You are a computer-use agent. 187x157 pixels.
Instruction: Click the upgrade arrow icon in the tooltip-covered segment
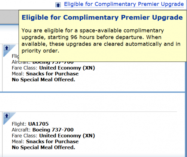click(x=7, y=48)
